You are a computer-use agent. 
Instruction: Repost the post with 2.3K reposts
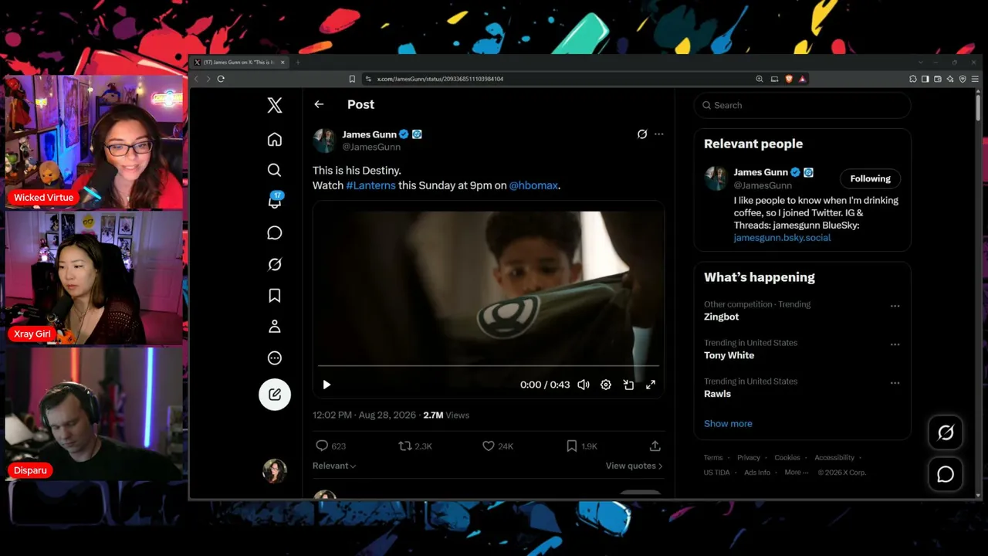pyautogui.click(x=414, y=446)
